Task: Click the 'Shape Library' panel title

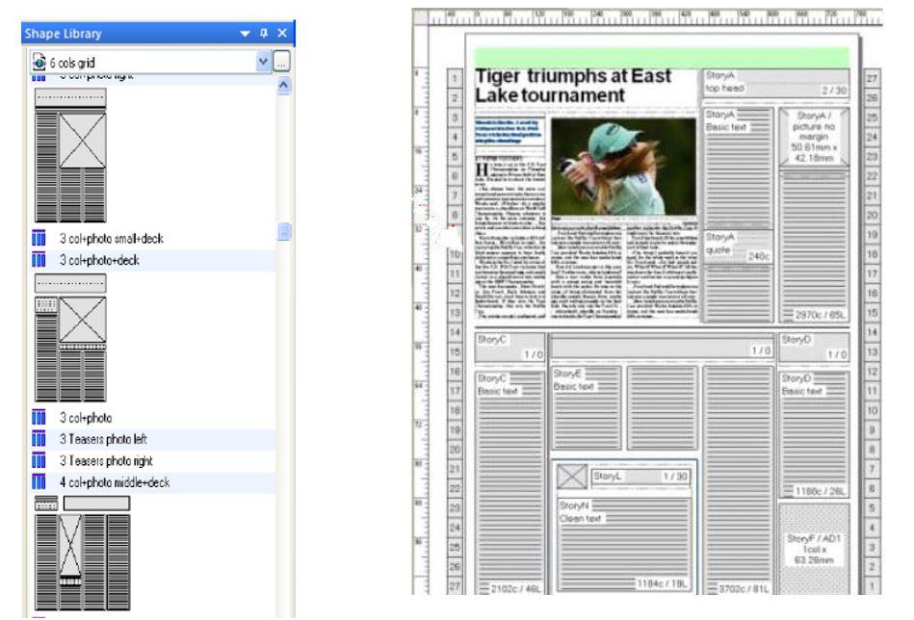Action: pos(63,34)
